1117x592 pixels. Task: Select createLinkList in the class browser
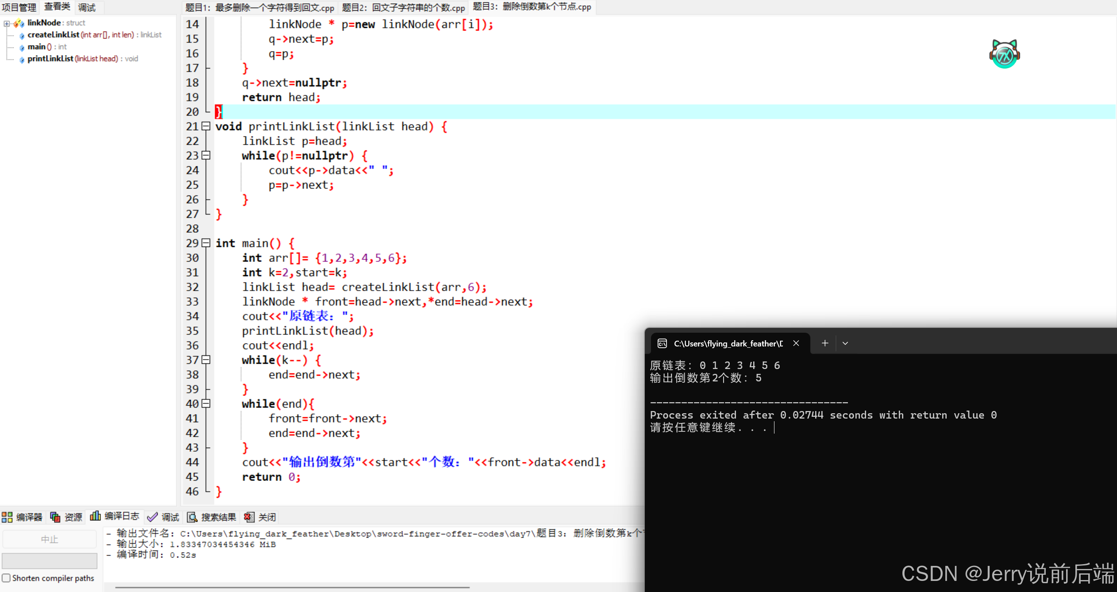pos(53,35)
